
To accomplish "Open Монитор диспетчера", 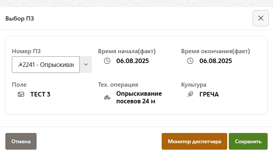I will tap(194, 142).
